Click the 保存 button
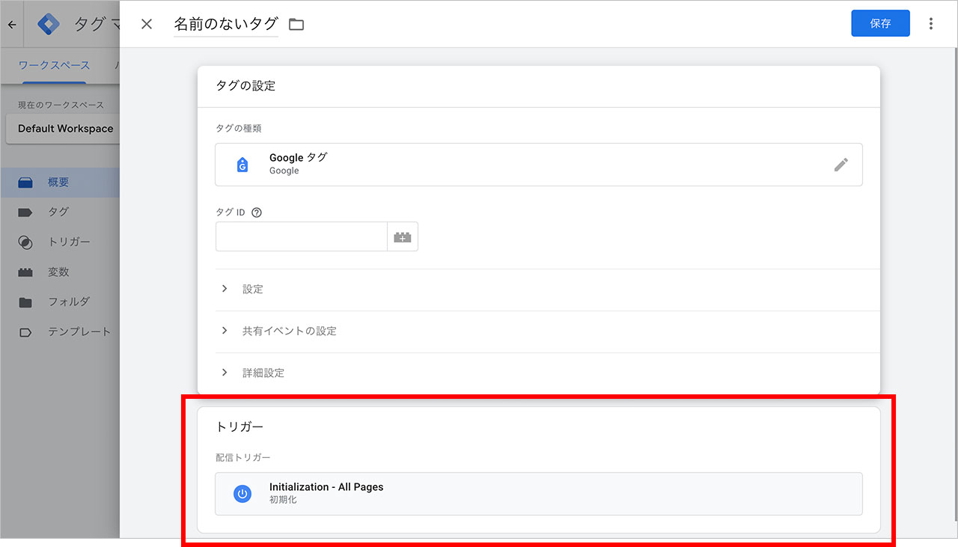 [880, 23]
